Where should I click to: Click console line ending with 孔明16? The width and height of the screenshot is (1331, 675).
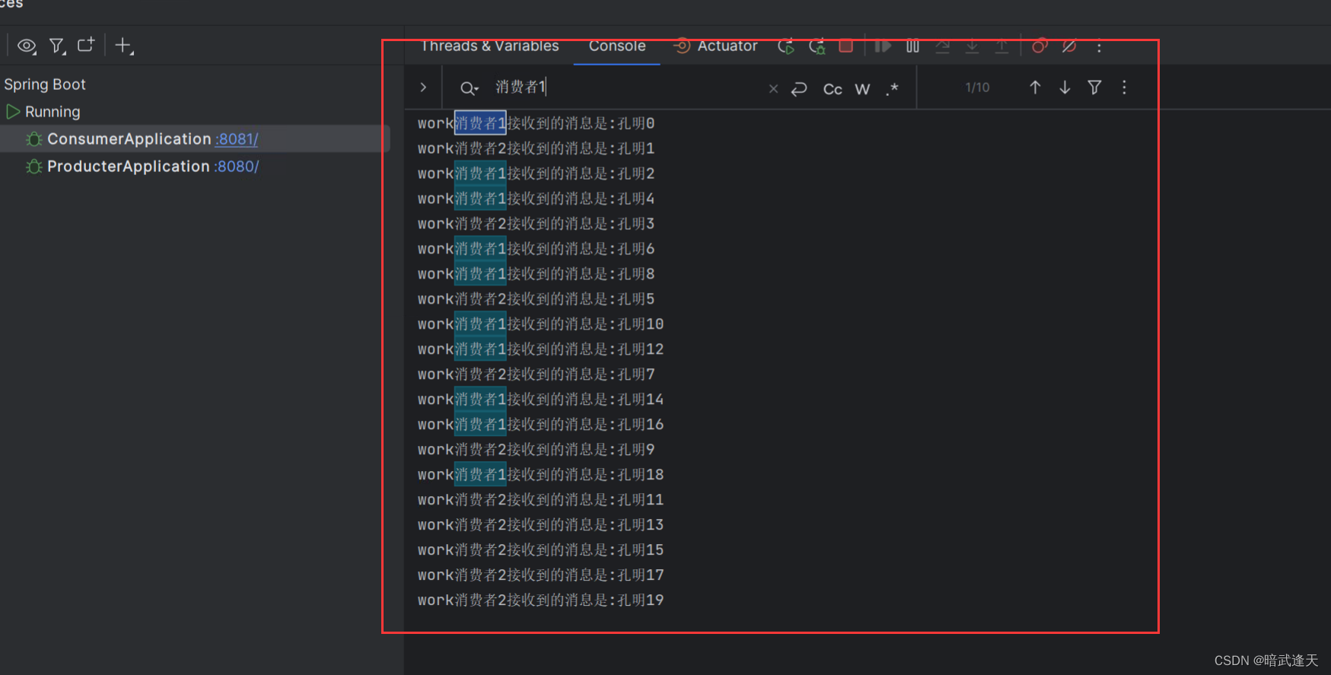540,425
